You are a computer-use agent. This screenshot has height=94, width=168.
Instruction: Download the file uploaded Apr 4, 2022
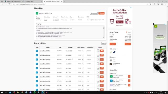click(98, 68)
